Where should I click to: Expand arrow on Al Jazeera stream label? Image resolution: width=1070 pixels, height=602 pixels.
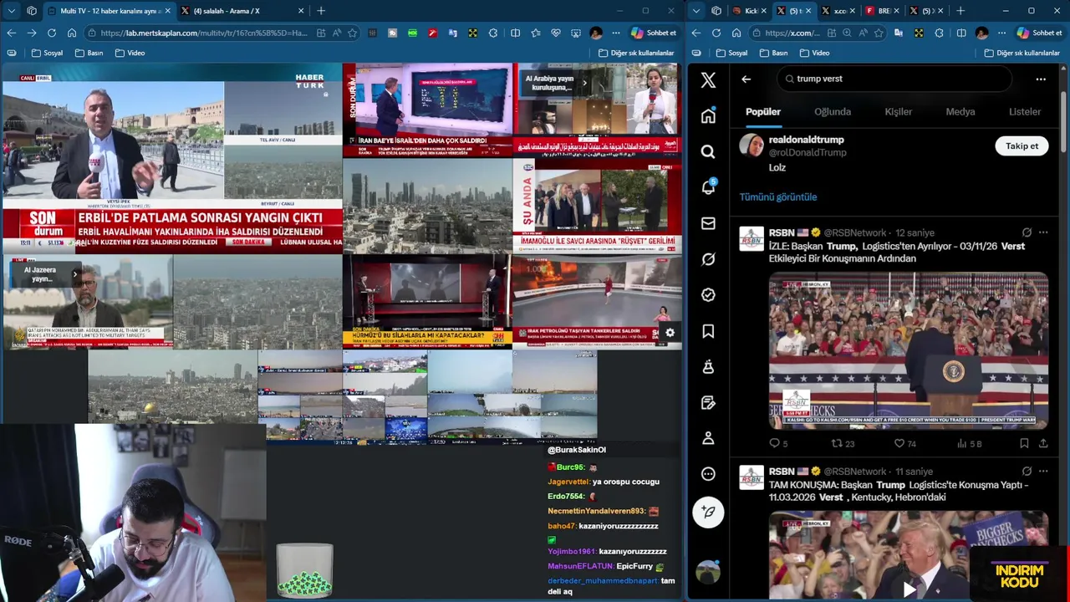point(74,274)
